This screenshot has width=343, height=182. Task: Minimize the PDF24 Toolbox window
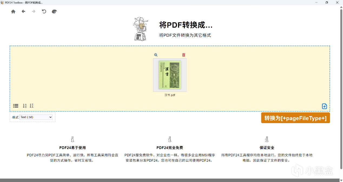[316, 2]
